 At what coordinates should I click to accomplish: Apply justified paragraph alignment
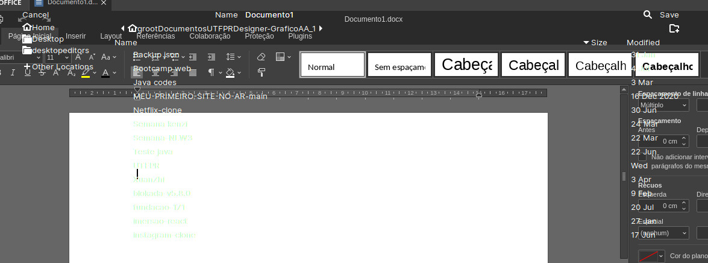[x=193, y=72]
